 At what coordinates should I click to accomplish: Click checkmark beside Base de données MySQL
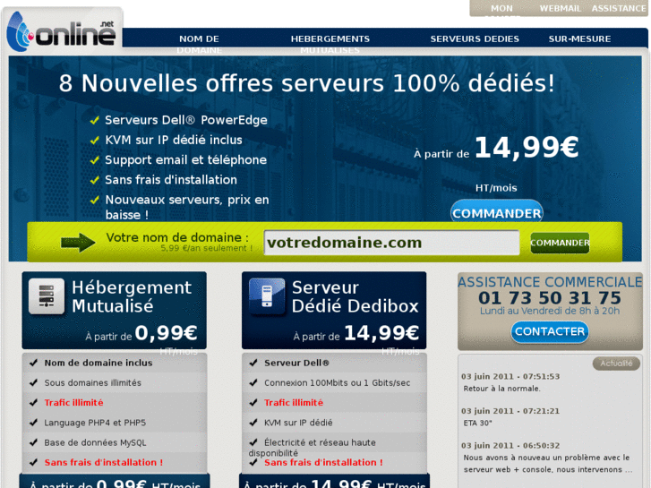pyautogui.click(x=34, y=442)
